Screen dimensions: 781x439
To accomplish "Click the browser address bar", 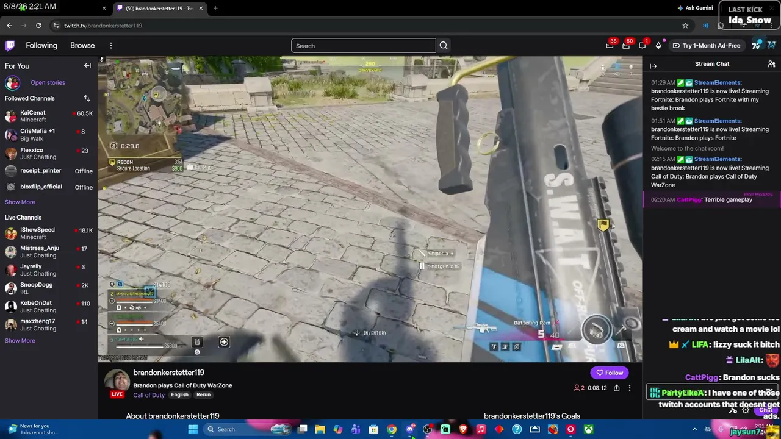I will click(x=366, y=26).
